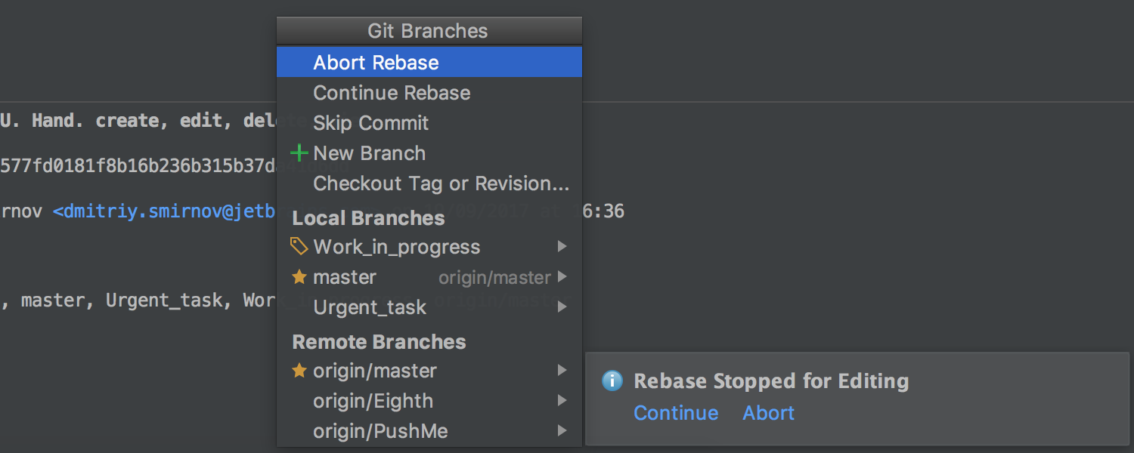Click the star icon beside origin/master
The image size is (1134, 453).
tap(299, 371)
